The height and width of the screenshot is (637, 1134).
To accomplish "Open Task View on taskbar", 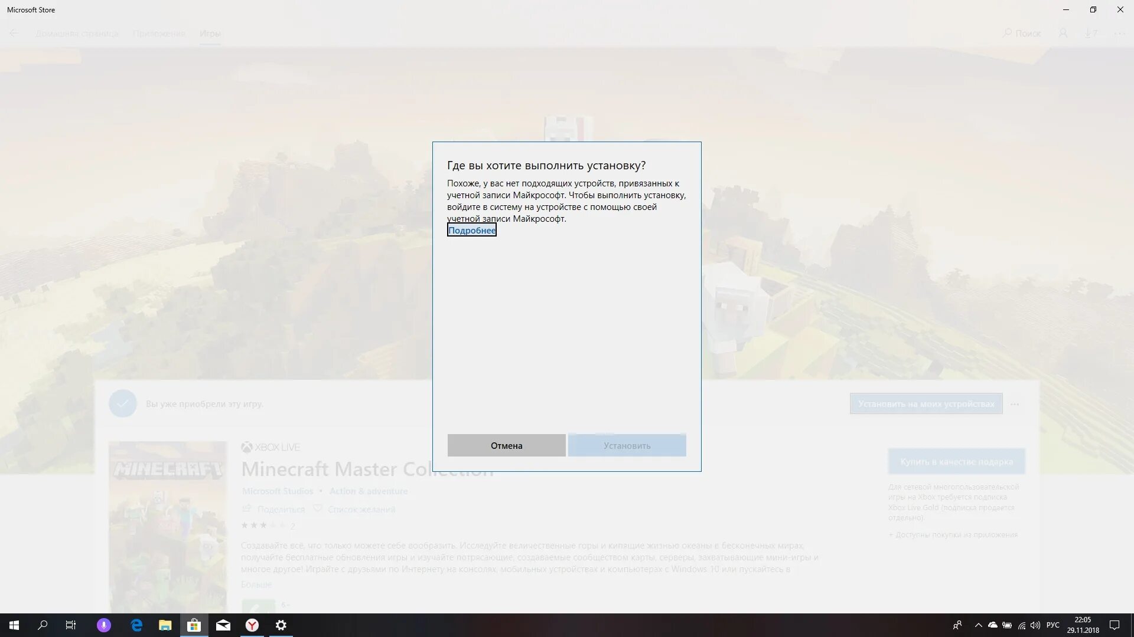I will (71, 625).
